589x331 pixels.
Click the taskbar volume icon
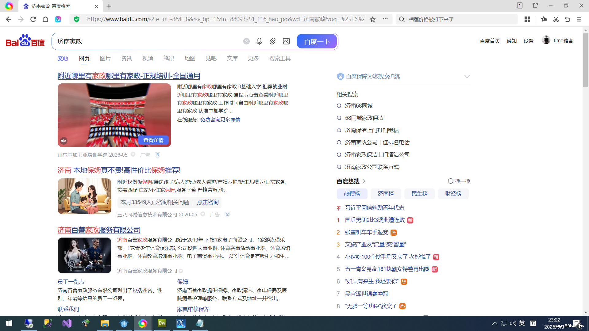(x=513, y=323)
